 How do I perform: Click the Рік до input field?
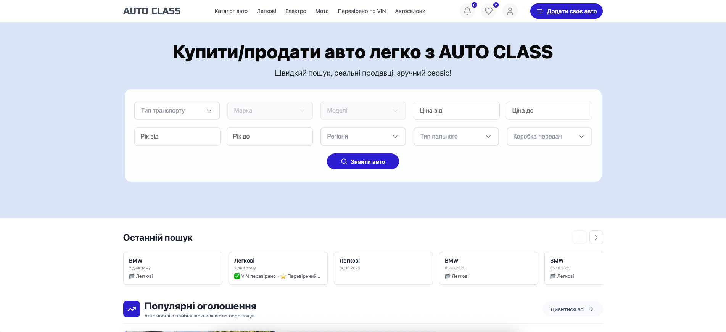269,137
